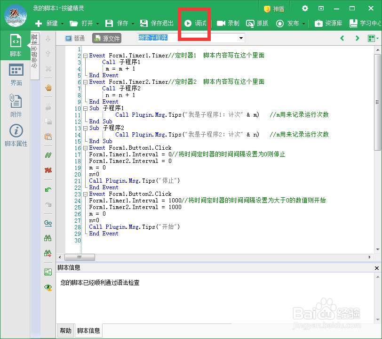The width and height of the screenshot is (382, 339).
Task: Expand the 保存 dropdown arrow
Action: click(133, 24)
